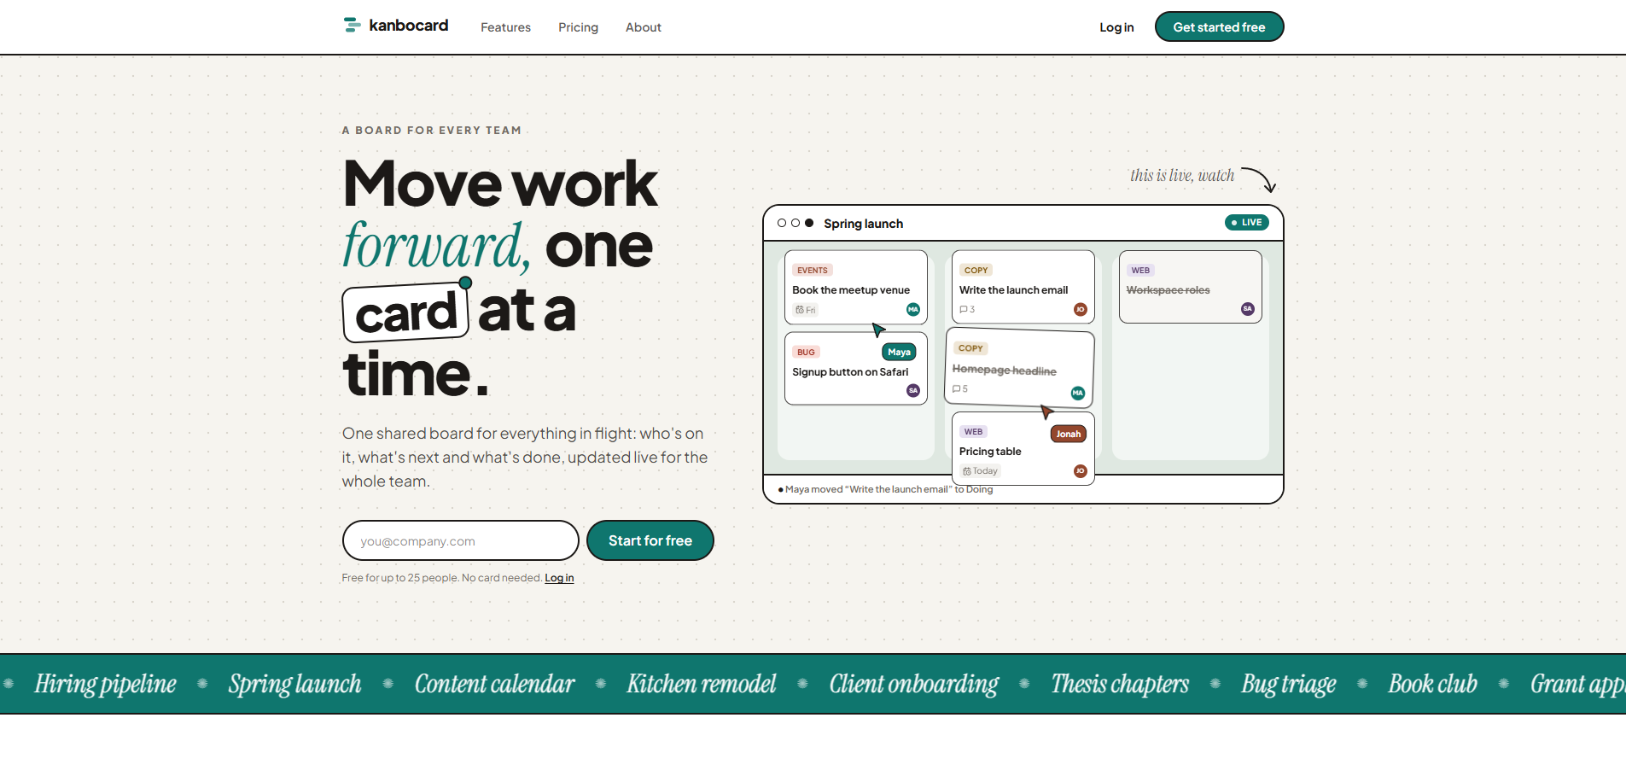Click JO avatar on launch email card

[1081, 309]
